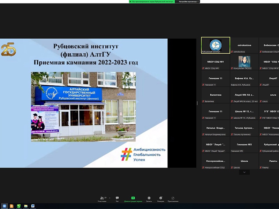279x209 pixels.
Task: Select the Лицей №6 9А класс tile
Action: pos(244,95)
